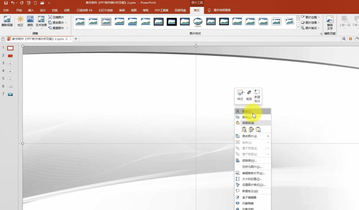Viewport: 359px width, 210px height.
Task: Open Format Picture (设置图片格式) from context menu
Action: click(x=253, y=185)
